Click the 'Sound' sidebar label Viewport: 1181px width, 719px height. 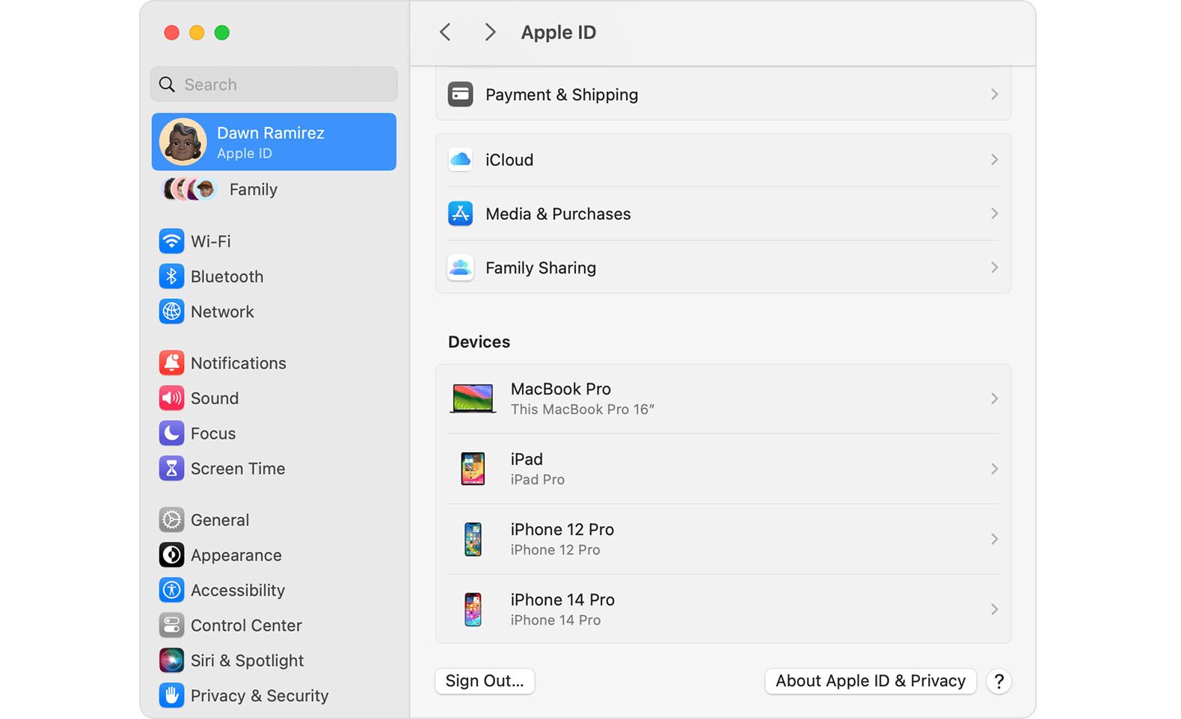click(x=215, y=398)
